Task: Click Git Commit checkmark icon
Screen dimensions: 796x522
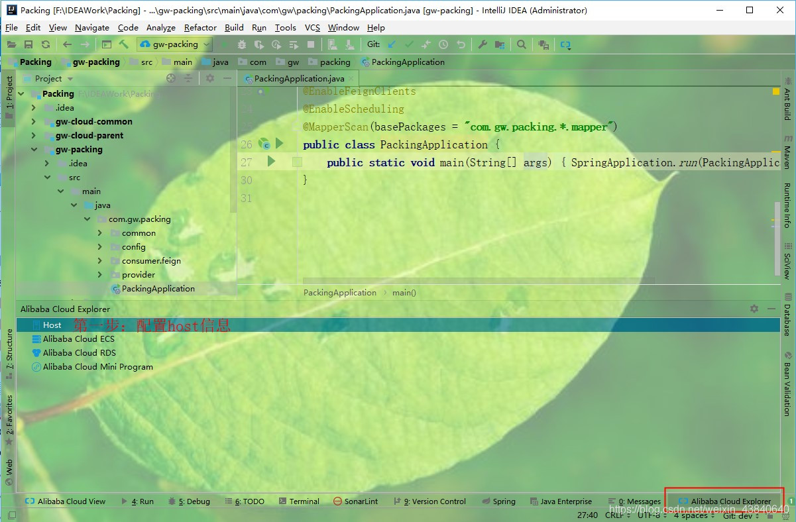Action: pos(409,44)
